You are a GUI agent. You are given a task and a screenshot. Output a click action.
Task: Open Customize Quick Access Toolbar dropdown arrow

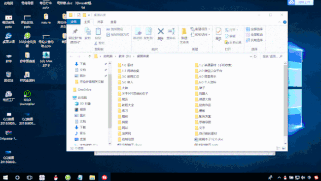(x=89, y=15)
